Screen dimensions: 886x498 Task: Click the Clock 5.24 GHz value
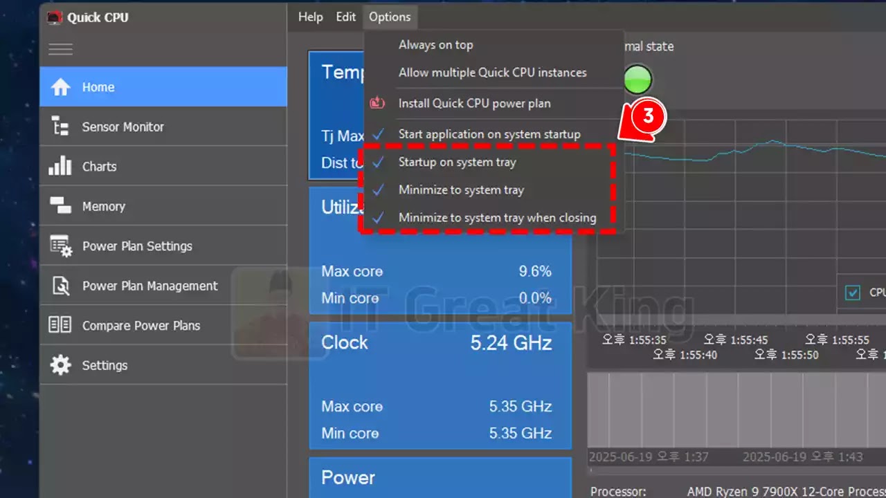click(x=511, y=343)
